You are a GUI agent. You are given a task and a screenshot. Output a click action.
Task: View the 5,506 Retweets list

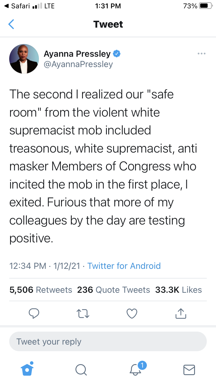[41, 290]
